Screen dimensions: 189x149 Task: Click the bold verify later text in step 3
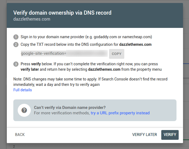point(30,69)
